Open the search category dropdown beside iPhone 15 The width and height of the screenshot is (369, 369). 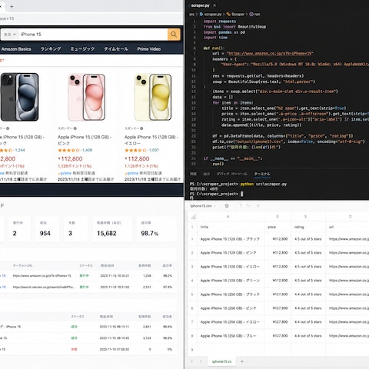tap(10, 35)
